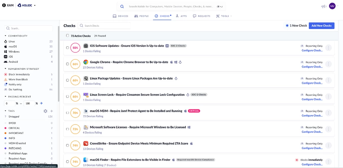This screenshot has height=168, width=343.
Task: Add a new tag with plus icon
Action: coord(52,111)
